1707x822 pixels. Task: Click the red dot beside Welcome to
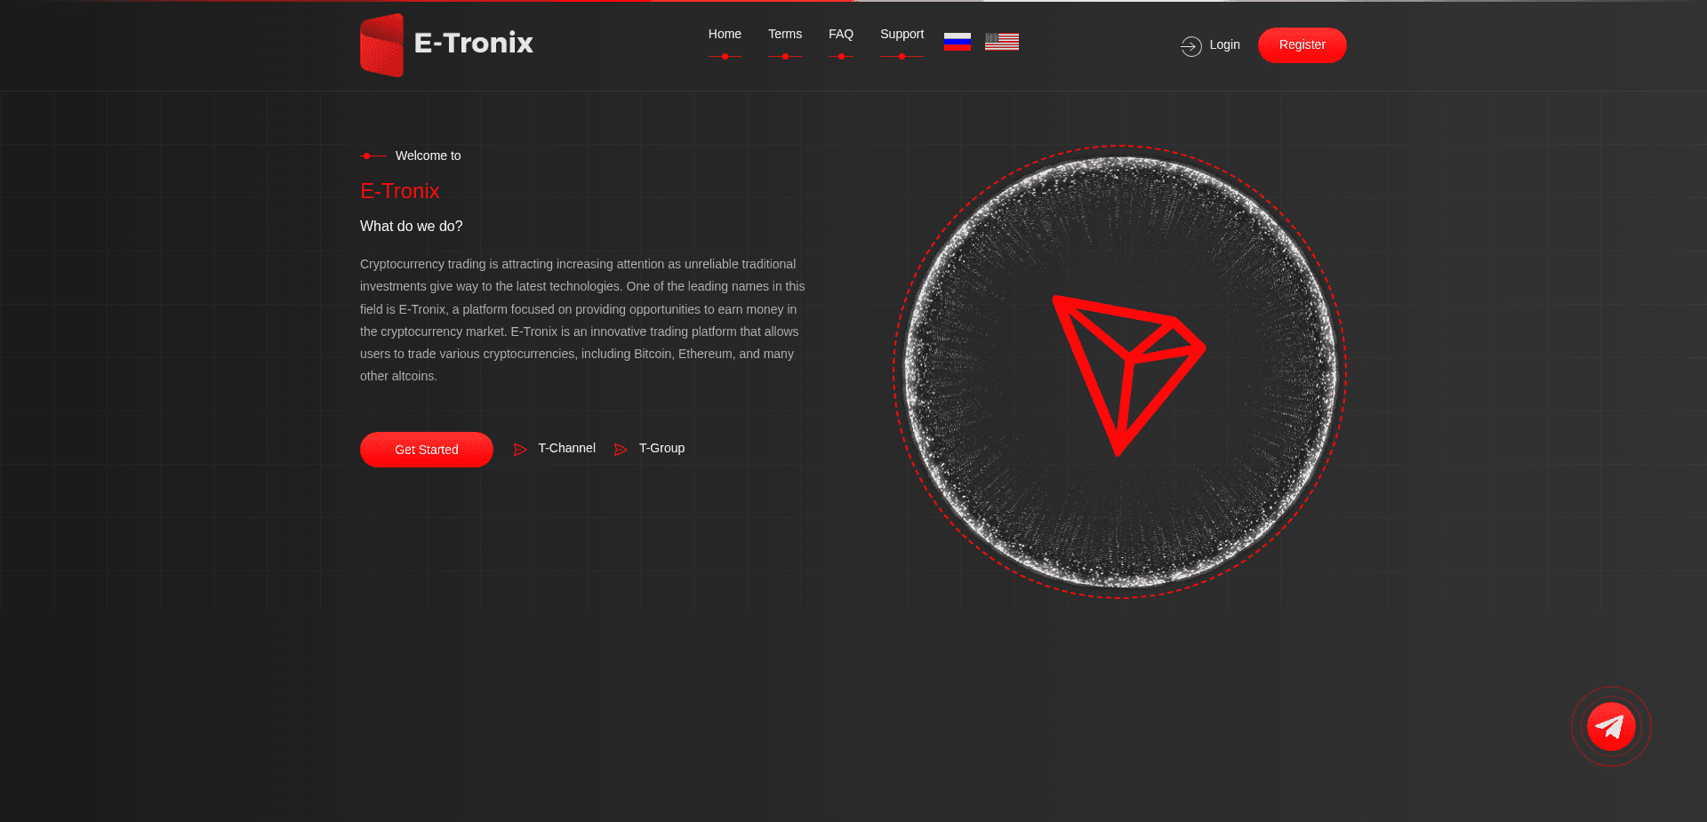point(367,156)
